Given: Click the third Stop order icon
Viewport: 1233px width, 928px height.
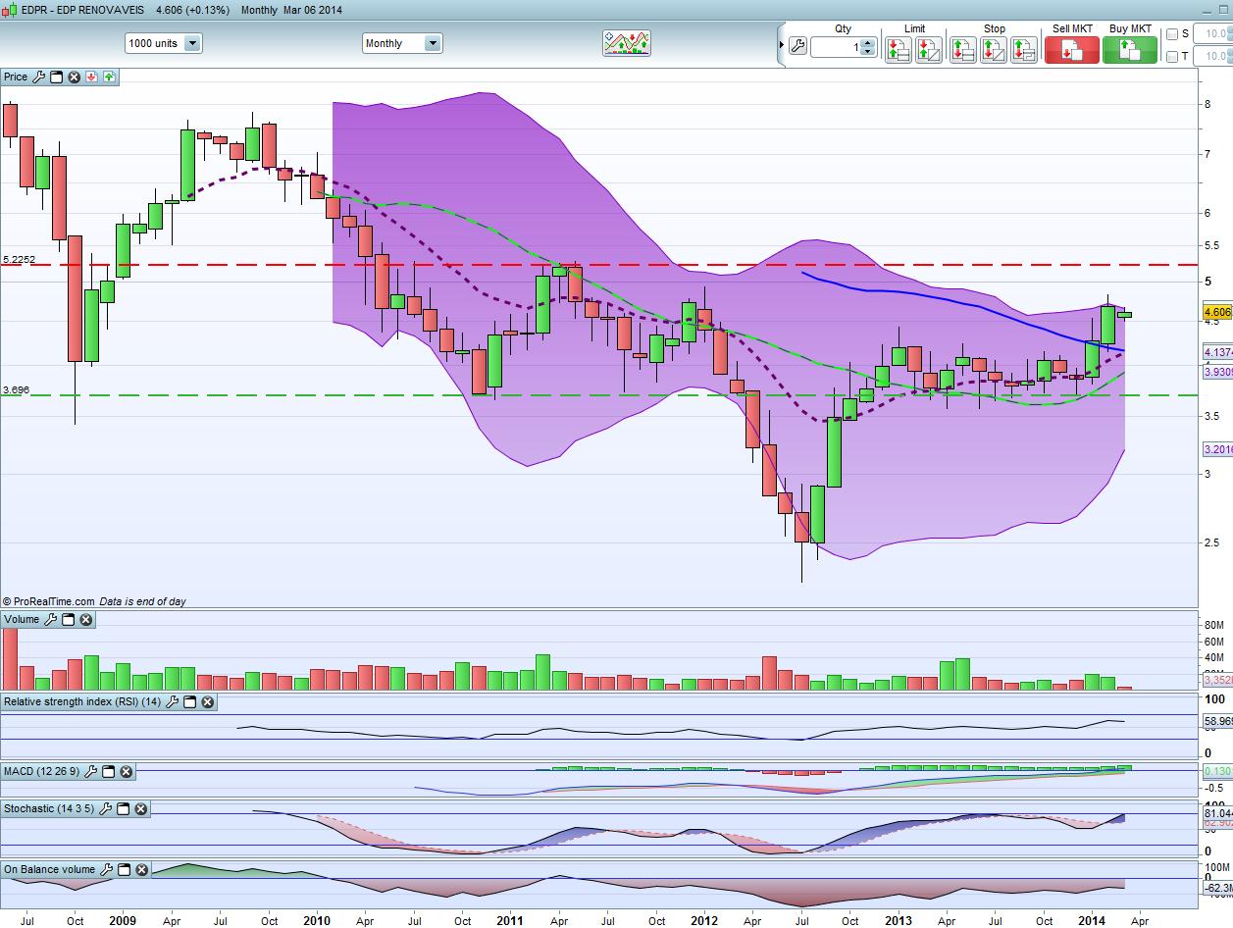Looking at the screenshot, I should click(x=1023, y=49).
